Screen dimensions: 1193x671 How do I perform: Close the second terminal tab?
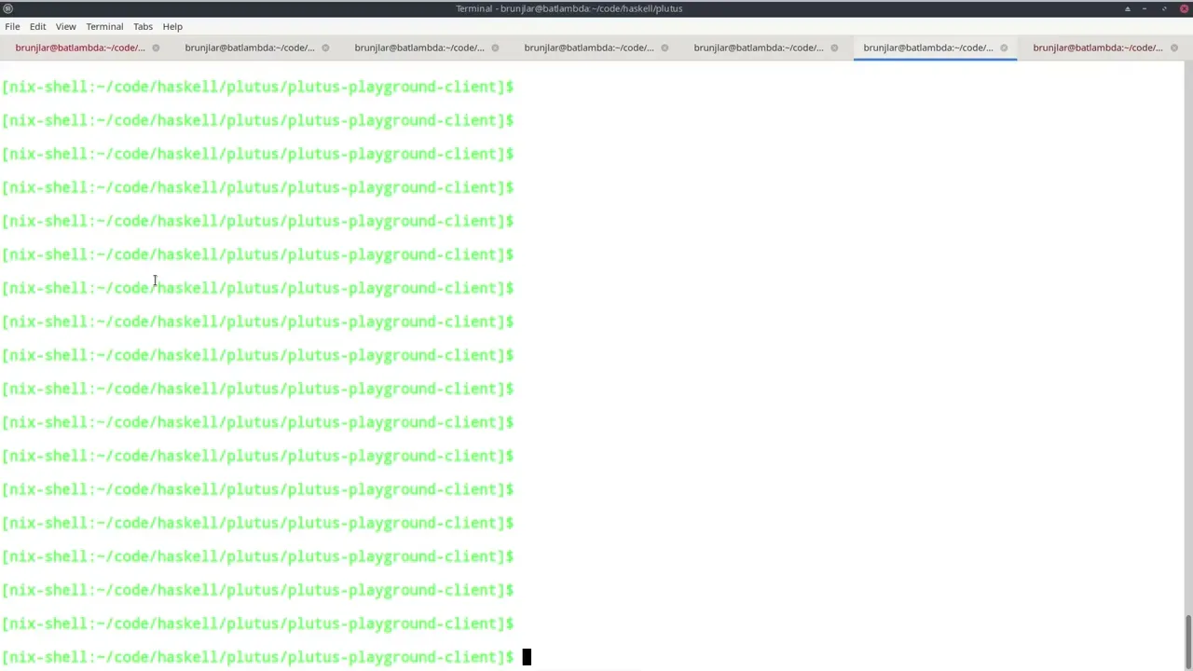(325, 48)
